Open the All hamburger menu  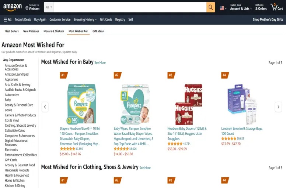pos(7,19)
